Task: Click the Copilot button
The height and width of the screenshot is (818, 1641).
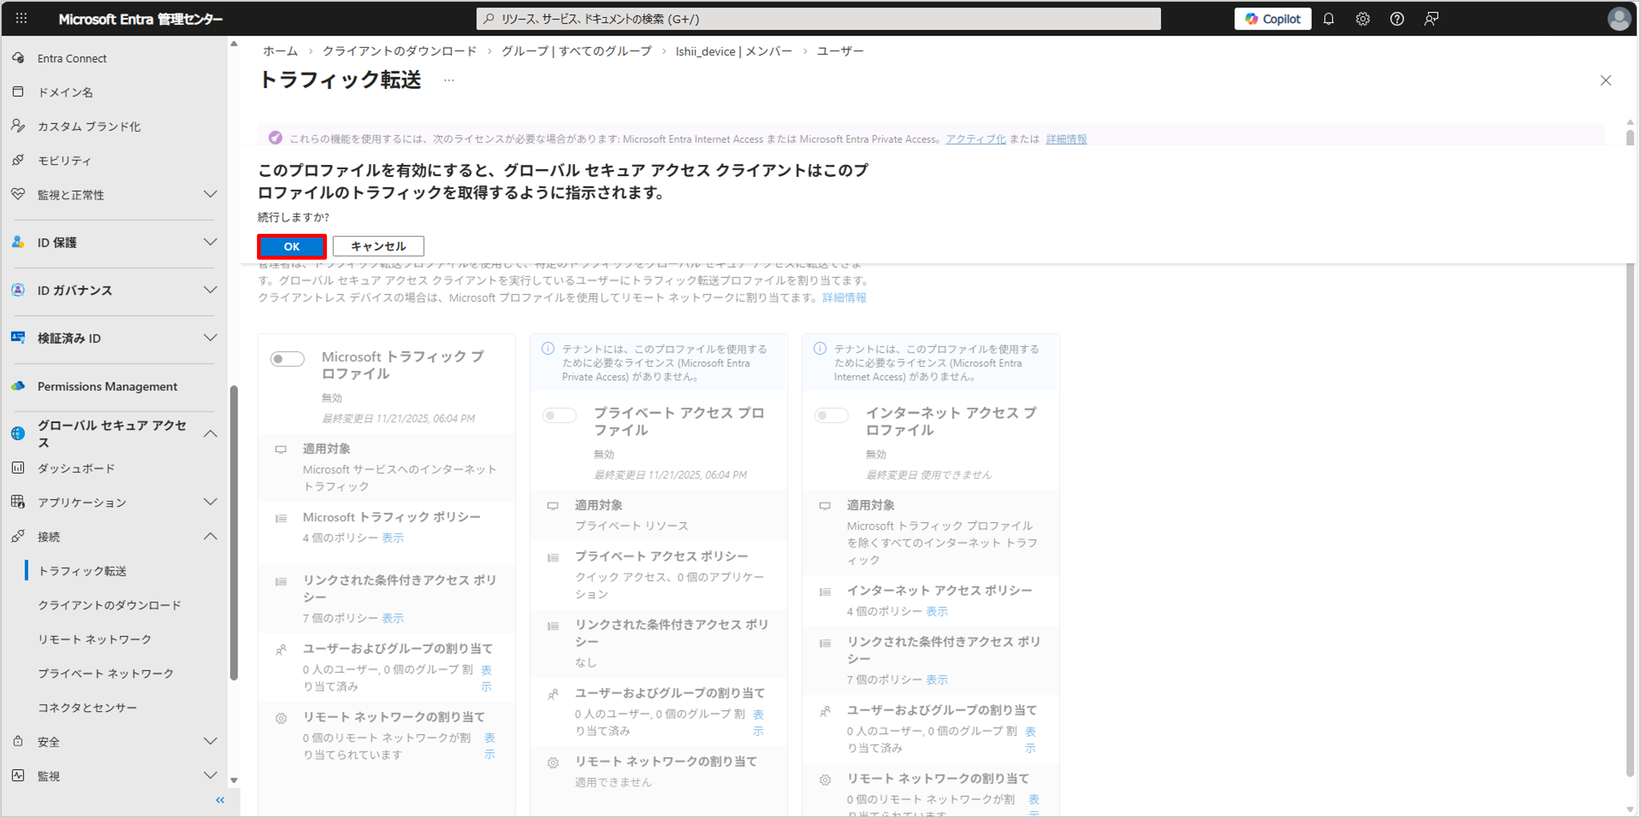Action: point(1272,19)
